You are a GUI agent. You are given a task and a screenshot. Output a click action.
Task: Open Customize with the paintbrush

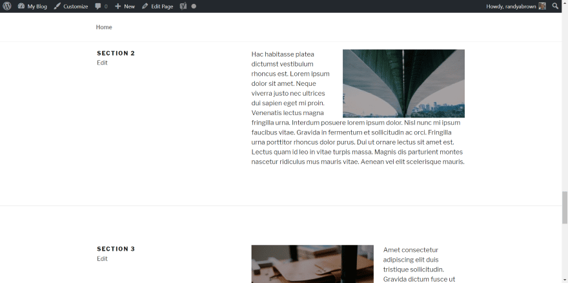pyautogui.click(x=70, y=6)
